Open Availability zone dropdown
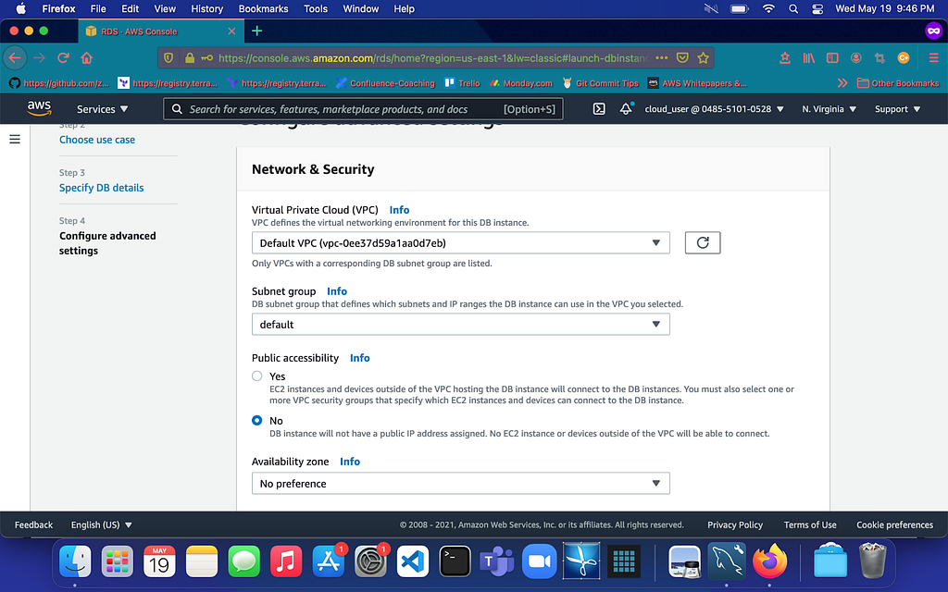This screenshot has height=592, width=948. tap(461, 483)
